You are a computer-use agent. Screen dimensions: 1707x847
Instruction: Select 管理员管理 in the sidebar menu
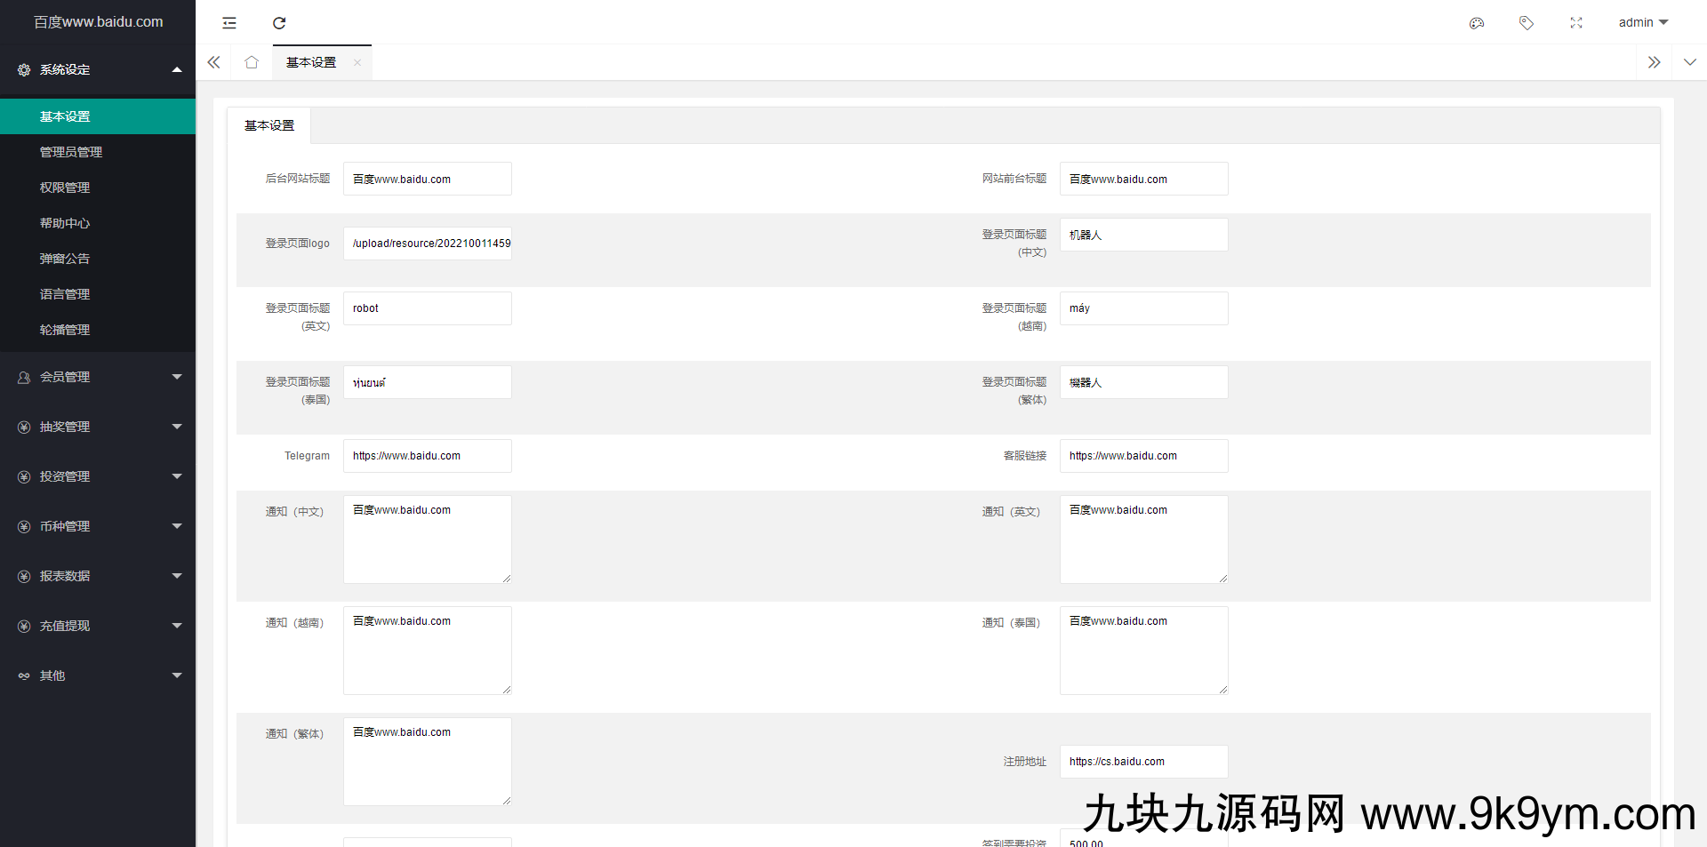tap(71, 152)
